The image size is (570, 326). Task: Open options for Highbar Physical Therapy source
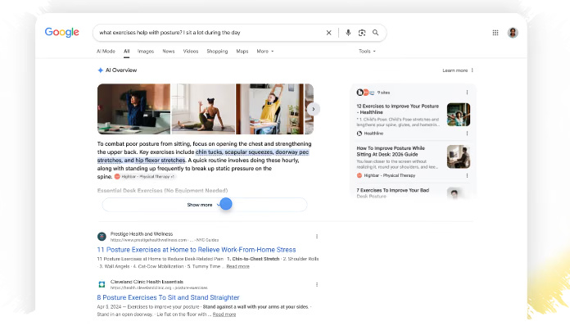(x=467, y=175)
